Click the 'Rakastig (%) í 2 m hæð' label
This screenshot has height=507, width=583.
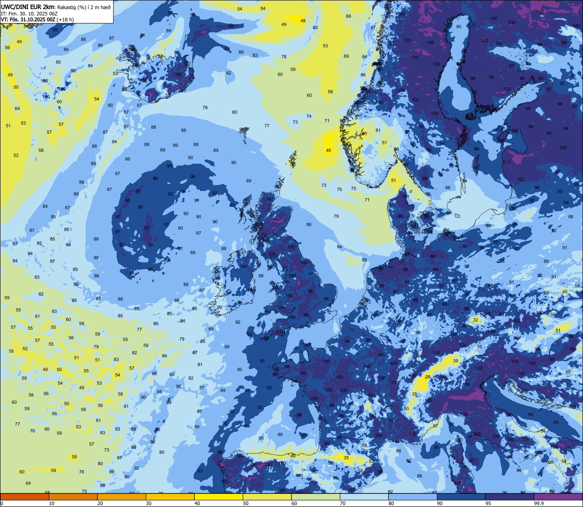coord(83,7)
